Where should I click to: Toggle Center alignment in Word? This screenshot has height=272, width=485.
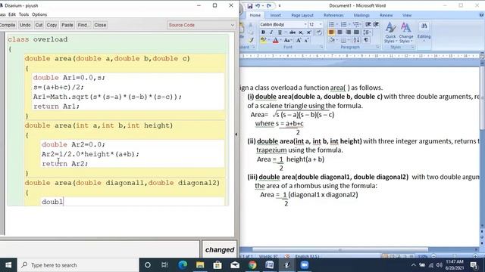339,32
